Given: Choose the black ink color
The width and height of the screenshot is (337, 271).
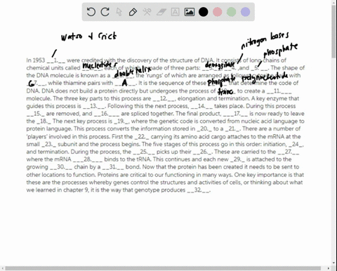Looking at the screenshot, I should [x=204, y=12].
